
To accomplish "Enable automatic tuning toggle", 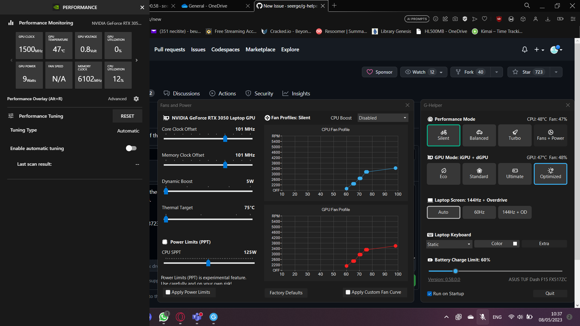I will coord(131,148).
